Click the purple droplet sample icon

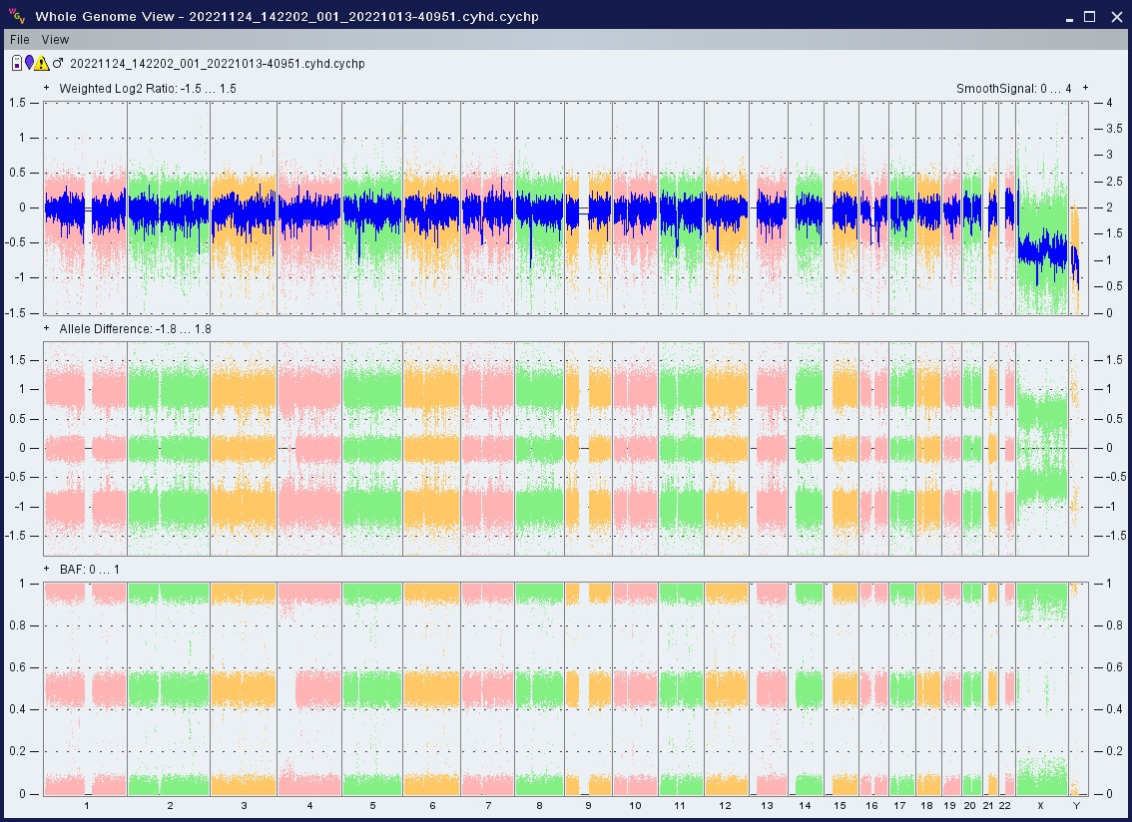[30, 63]
